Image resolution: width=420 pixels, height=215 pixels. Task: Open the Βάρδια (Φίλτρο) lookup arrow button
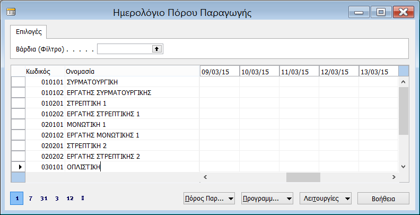157,49
